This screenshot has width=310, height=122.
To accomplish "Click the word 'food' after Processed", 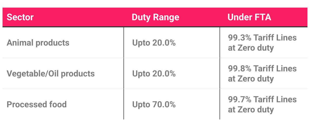I will 58,105.
